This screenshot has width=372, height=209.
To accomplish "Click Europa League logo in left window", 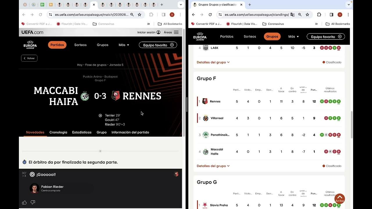I will coord(30,45).
